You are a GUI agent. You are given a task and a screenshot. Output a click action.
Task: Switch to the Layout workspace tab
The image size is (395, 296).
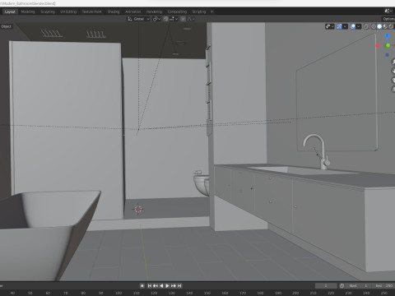(10, 12)
